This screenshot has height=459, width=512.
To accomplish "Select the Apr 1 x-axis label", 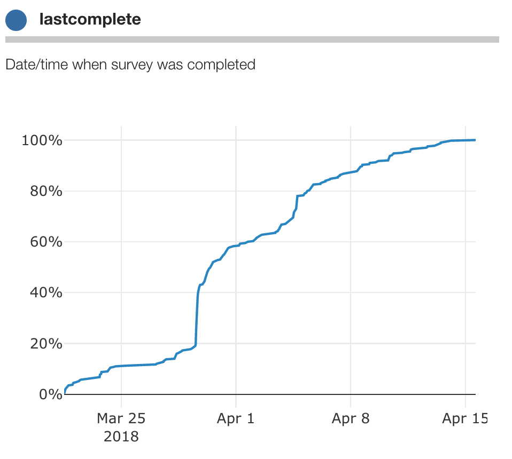I will (x=236, y=418).
